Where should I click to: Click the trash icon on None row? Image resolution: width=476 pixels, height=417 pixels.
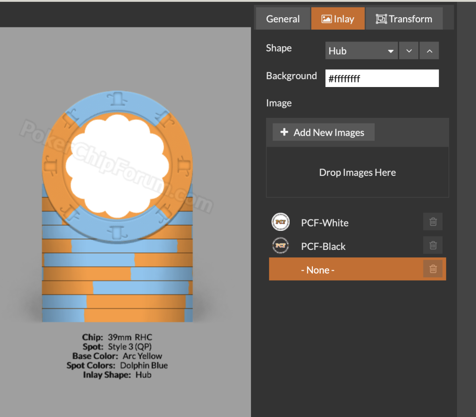click(433, 269)
